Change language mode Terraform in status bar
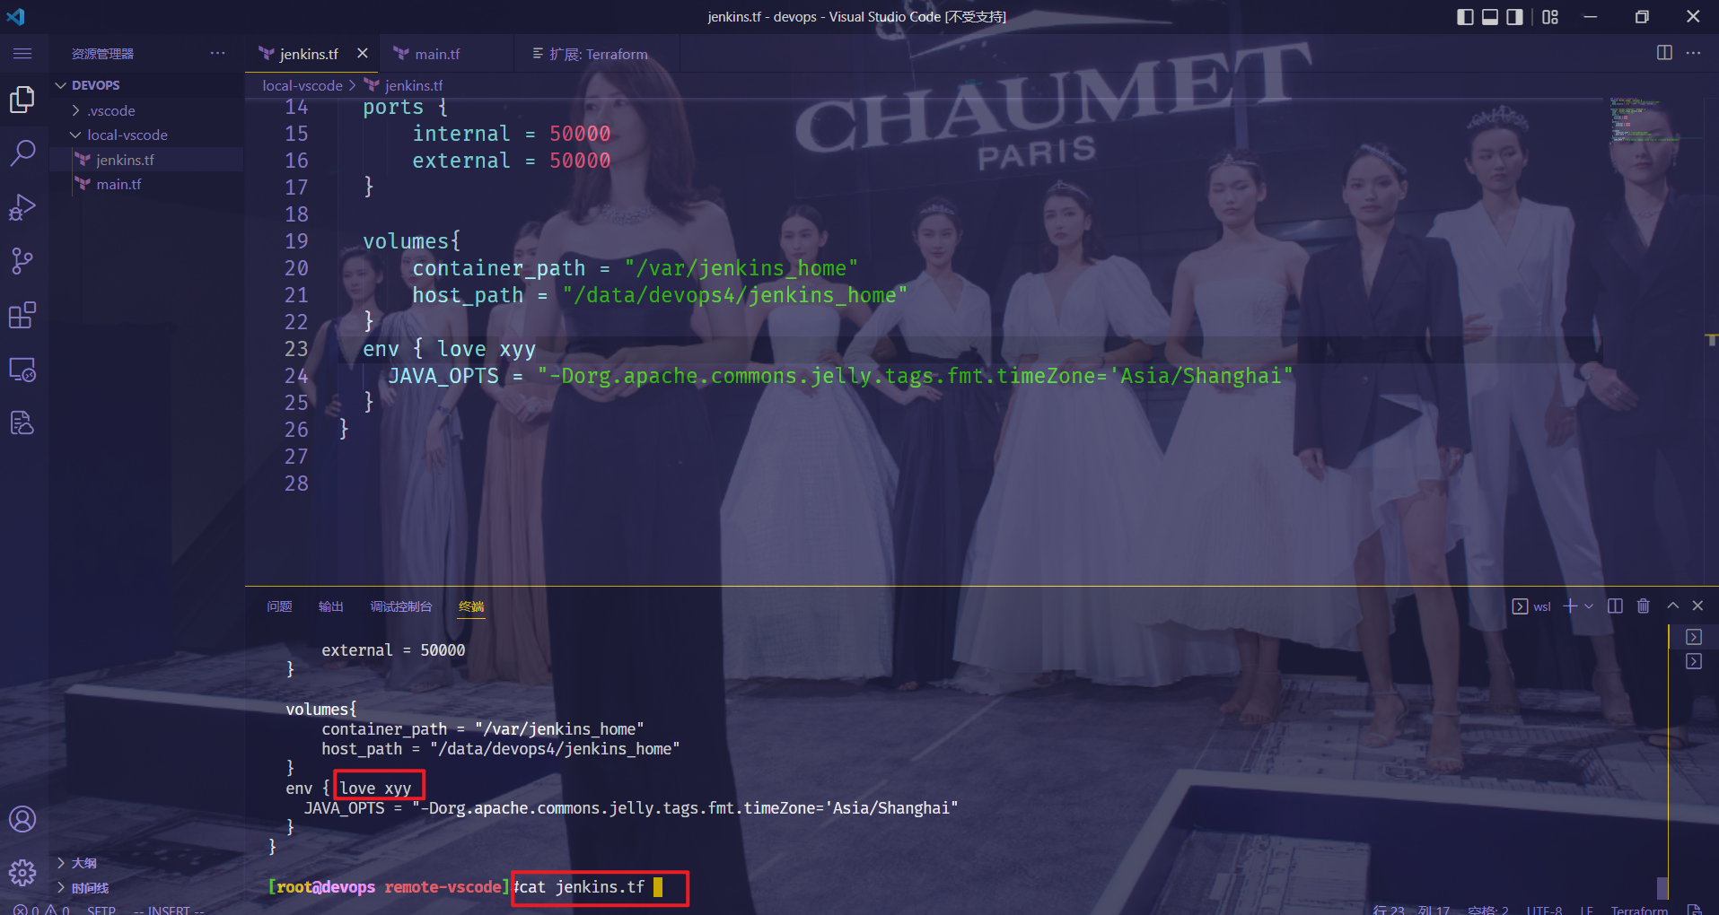 pyautogui.click(x=1639, y=910)
